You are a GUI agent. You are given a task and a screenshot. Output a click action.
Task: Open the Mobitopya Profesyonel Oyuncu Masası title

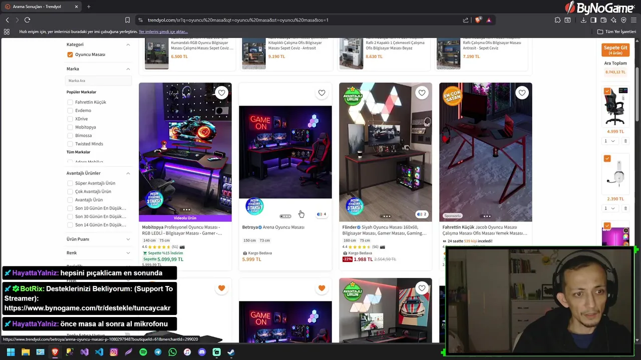(182, 230)
